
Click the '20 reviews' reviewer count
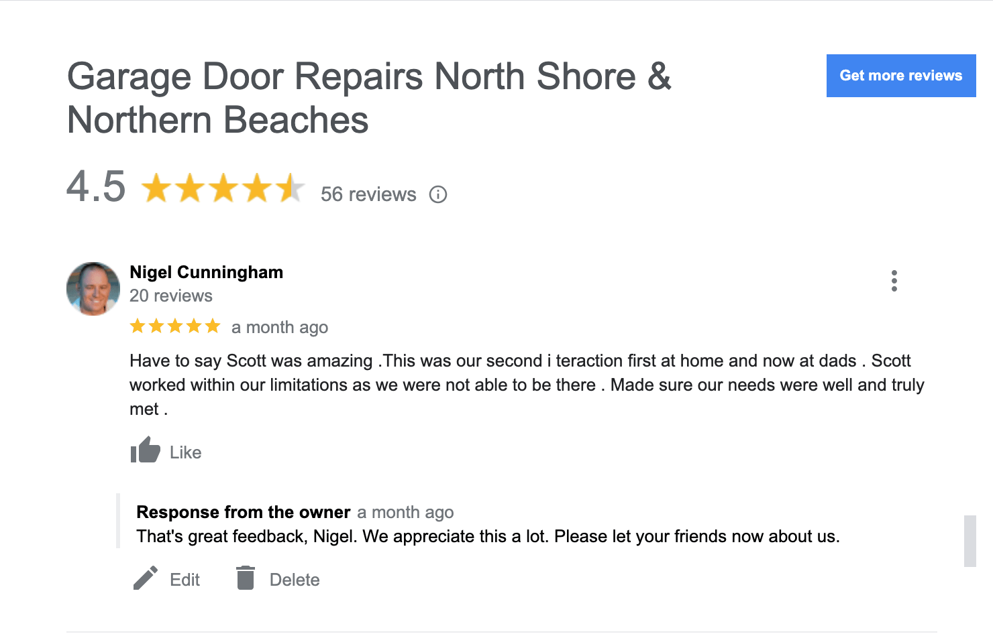[170, 296]
